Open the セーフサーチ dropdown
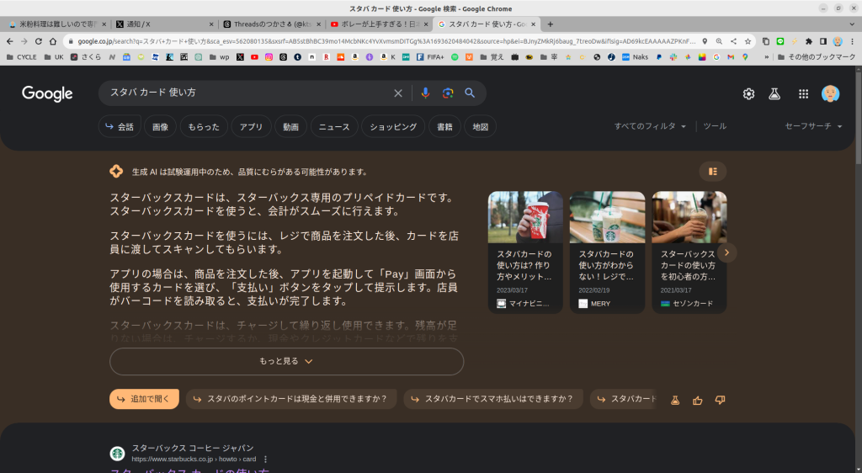Image resolution: width=862 pixels, height=473 pixels. click(x=813, y=125)
